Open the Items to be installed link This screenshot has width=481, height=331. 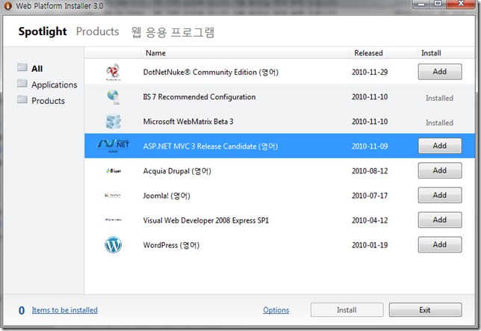(64, 310)
